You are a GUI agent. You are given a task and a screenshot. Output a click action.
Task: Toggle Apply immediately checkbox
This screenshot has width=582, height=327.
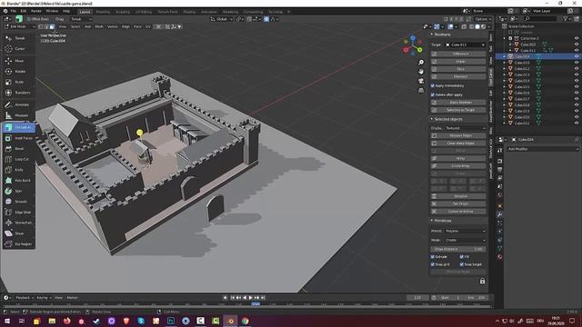433,85
